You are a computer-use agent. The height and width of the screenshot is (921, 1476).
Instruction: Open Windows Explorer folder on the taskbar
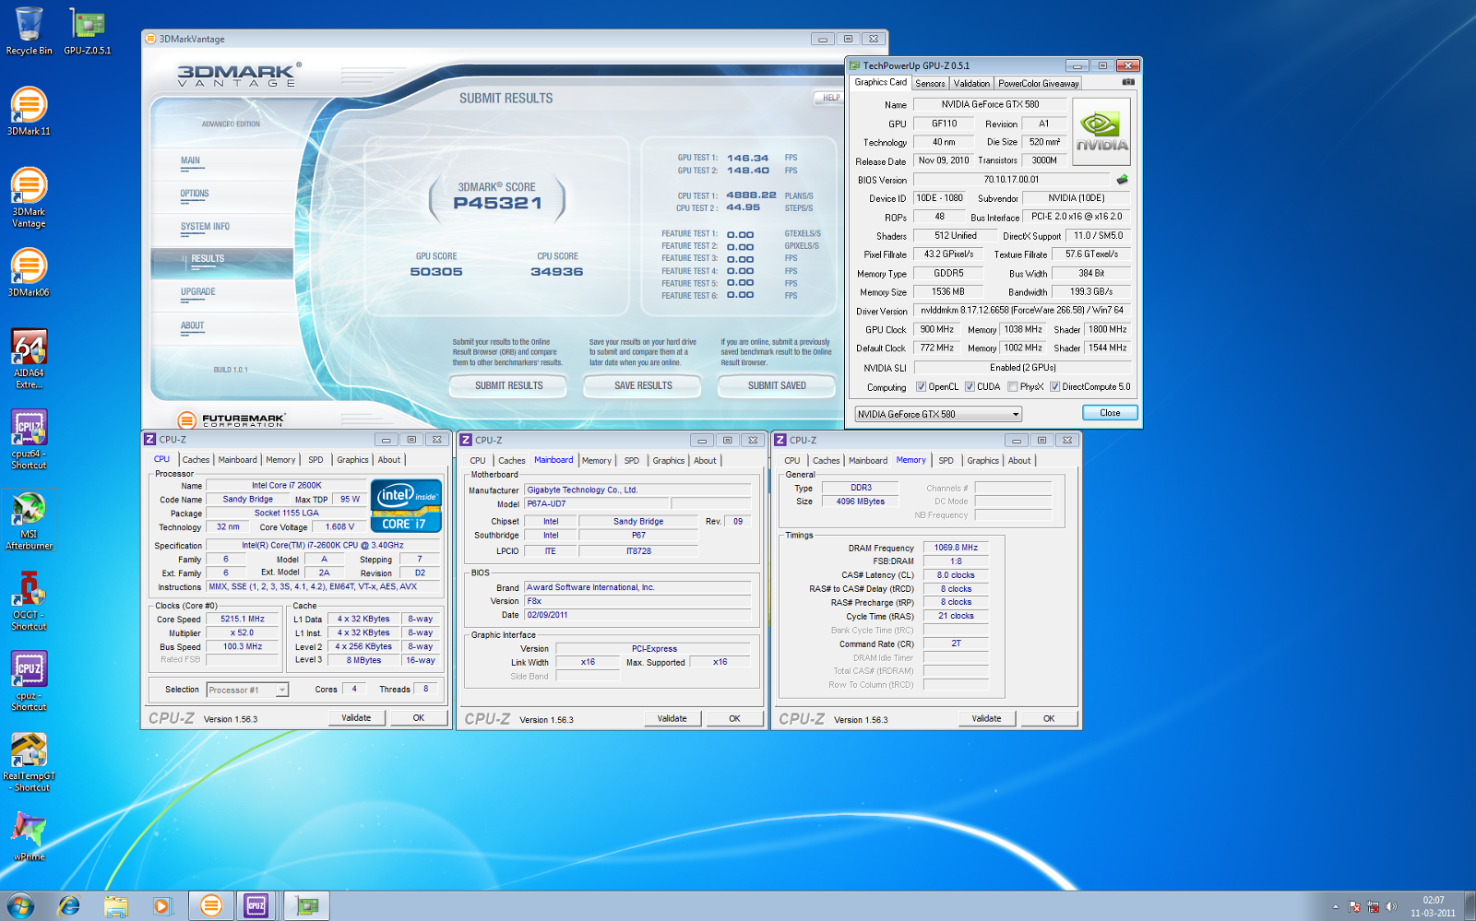pos(115,906)
